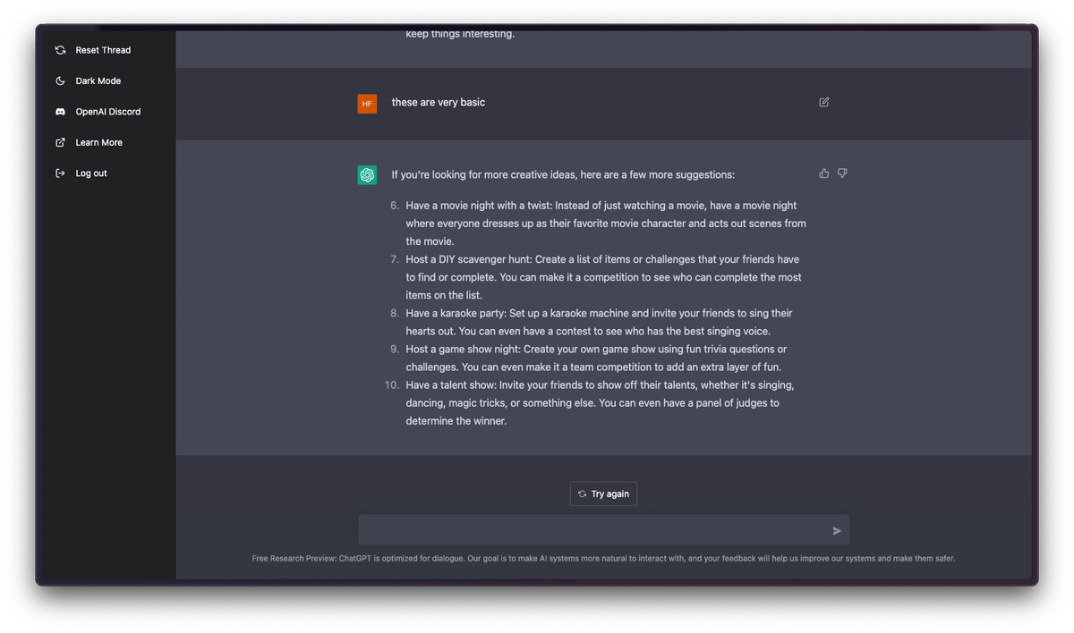Click the external-link icon beside Learn More
Image resolution: width=1074 pixels, height=633 pixels.
(x=60, y=142)
